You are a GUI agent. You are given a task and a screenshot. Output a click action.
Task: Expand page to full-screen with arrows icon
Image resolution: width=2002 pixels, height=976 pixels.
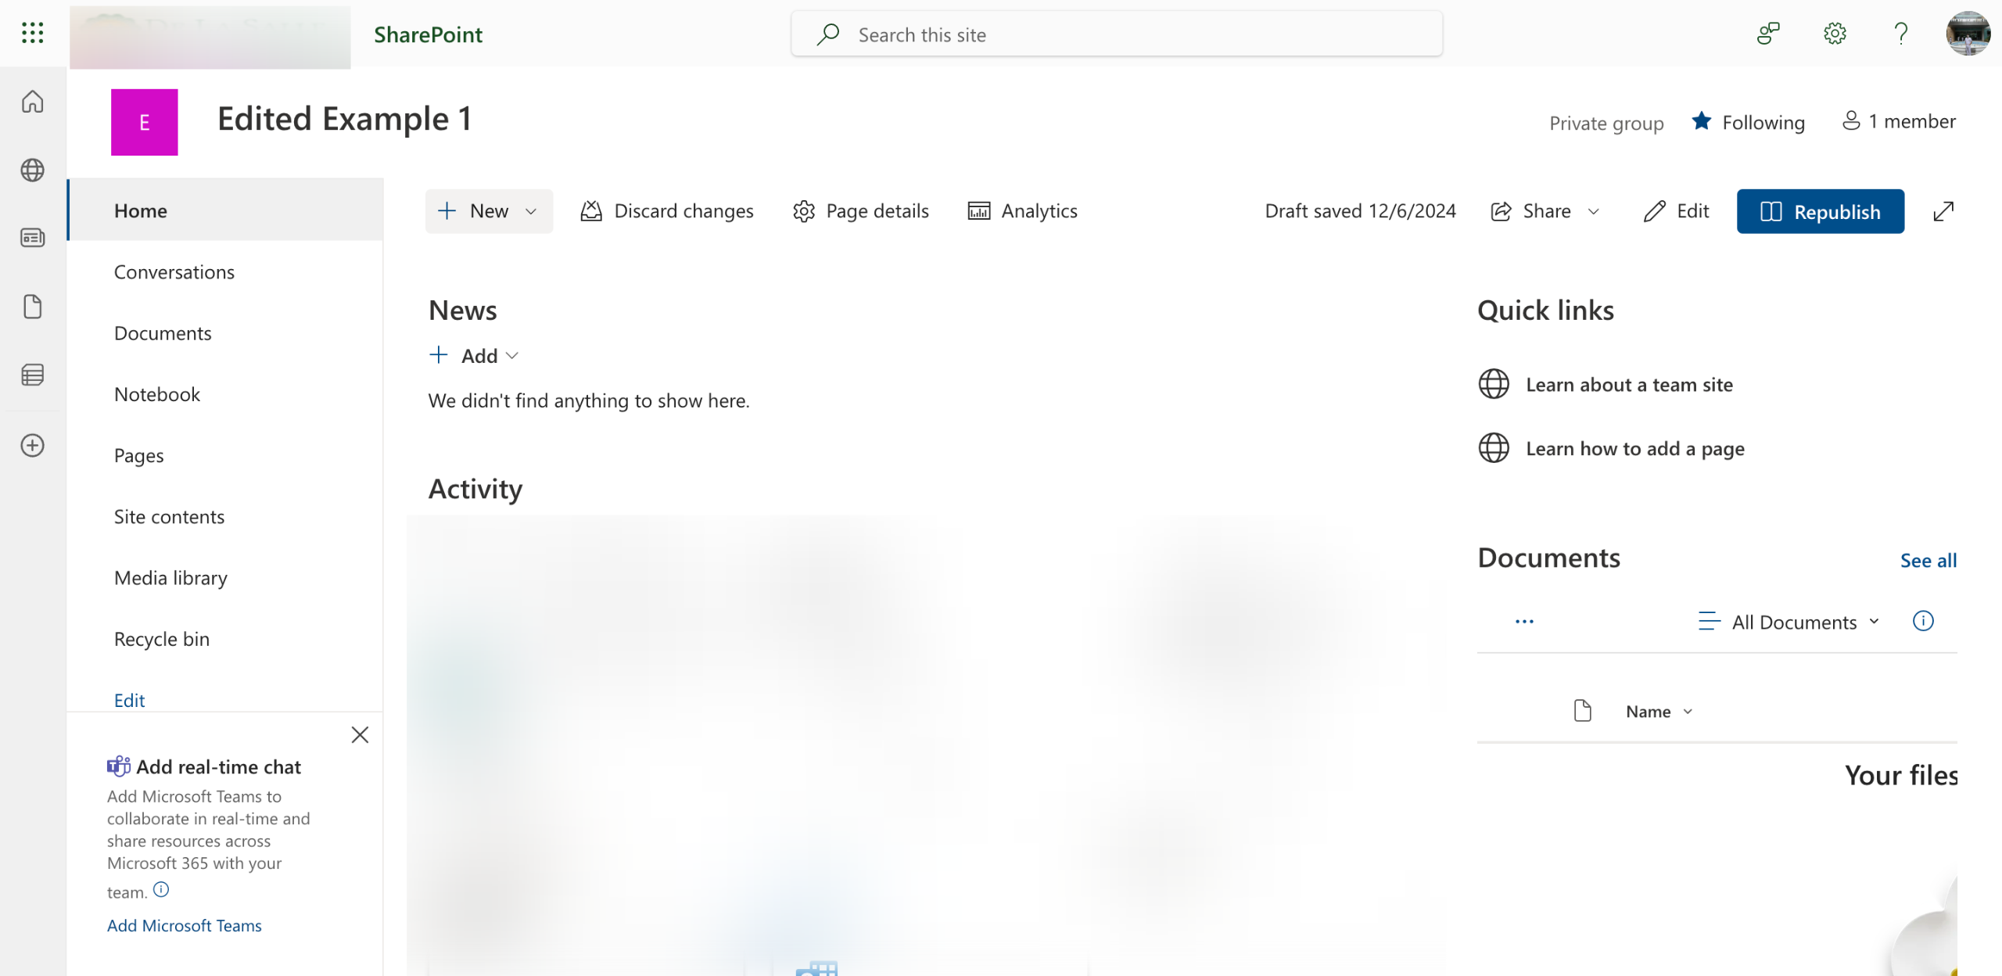click(x=1943, y=211)
